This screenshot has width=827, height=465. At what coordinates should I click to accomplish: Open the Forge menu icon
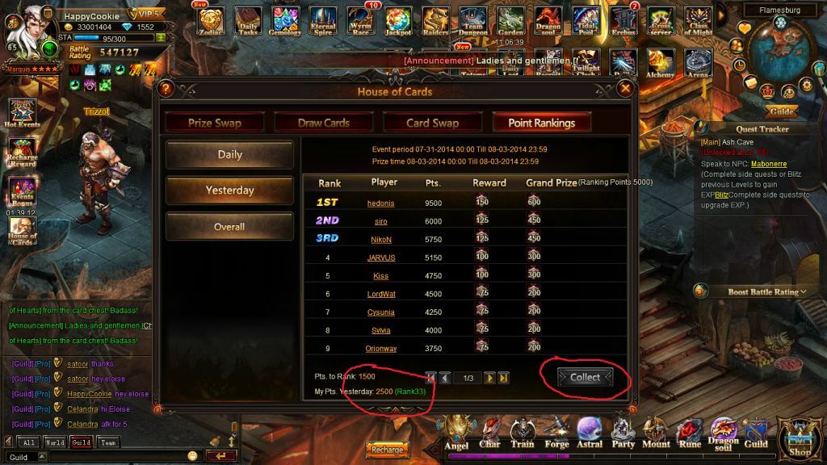coord(556,433)
